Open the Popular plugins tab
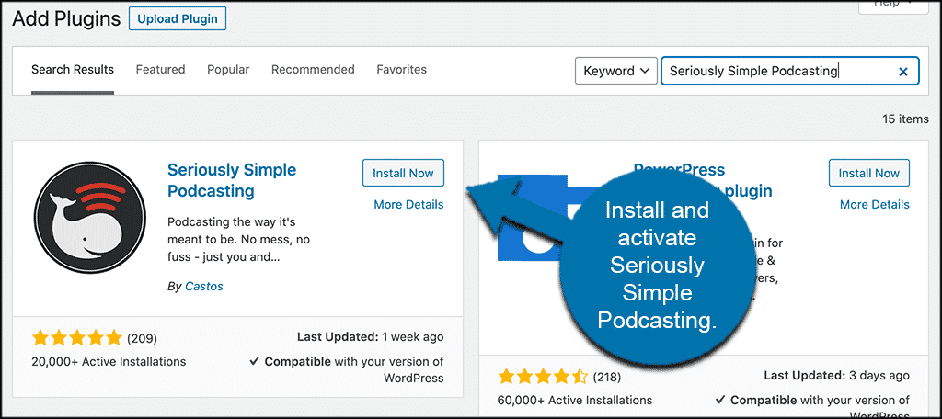 click(x=228, y=70)
